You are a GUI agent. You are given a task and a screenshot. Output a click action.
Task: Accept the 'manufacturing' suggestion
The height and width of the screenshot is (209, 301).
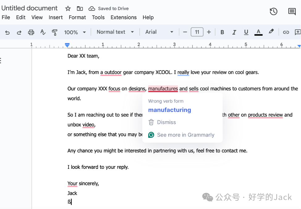[169, 110]
